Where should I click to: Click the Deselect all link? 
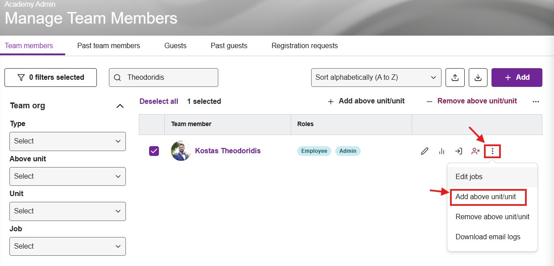point(159,102)
